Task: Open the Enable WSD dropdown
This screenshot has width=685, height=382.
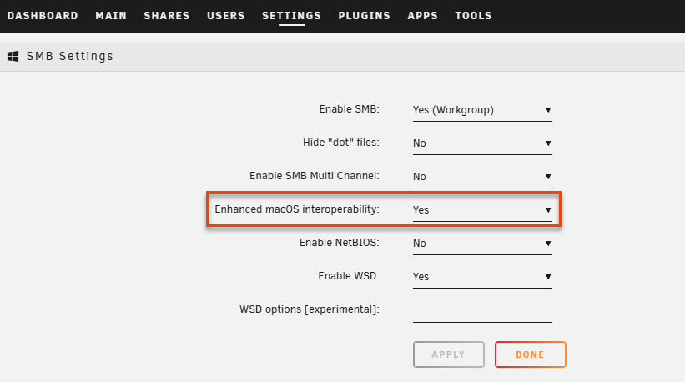Action: point(481,277)
